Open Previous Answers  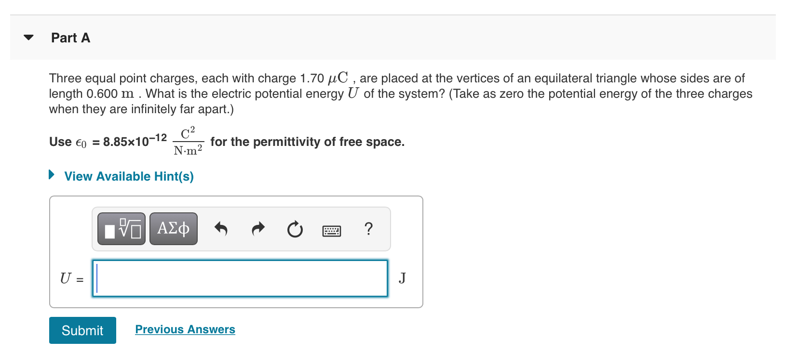[185, 329]
